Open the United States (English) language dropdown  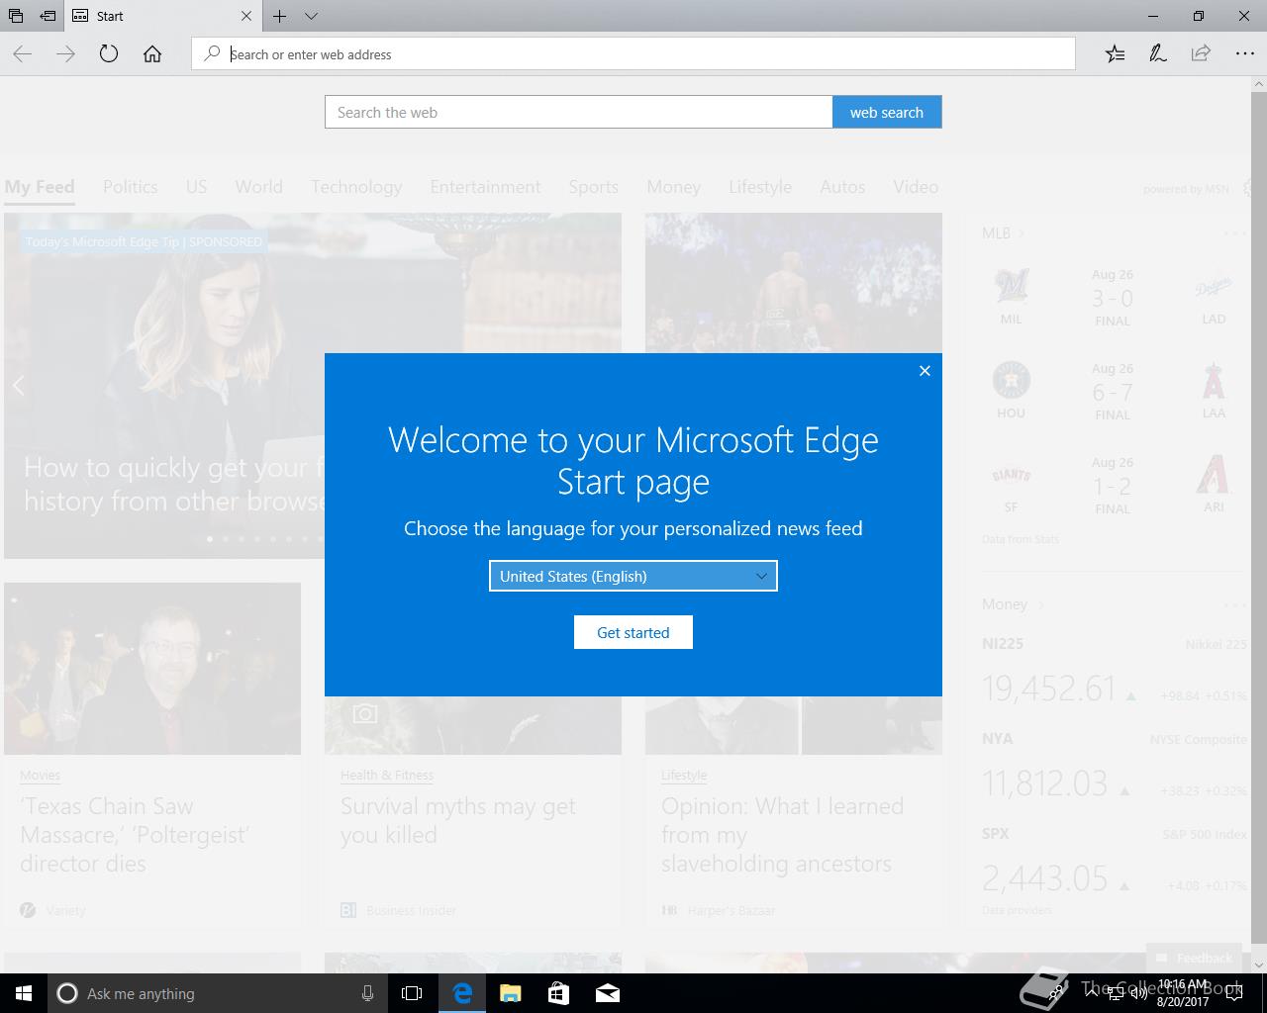click(x=633, y=576)
